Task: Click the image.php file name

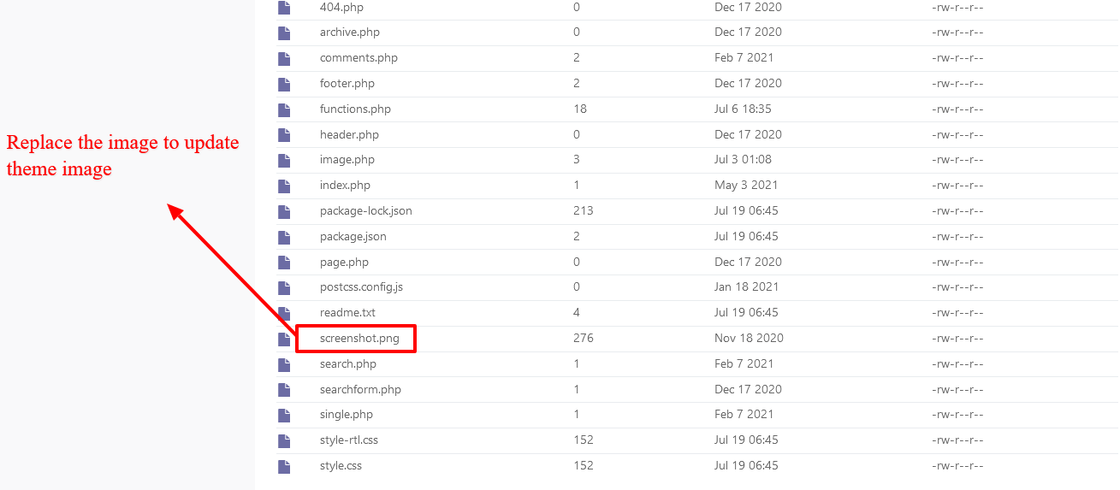Action: coord(347,160)
